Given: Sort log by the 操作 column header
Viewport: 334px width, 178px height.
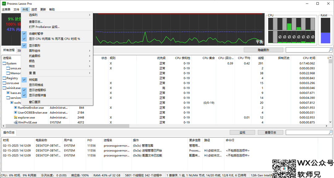Looking at the screenshot, I should tap(160, 140).
